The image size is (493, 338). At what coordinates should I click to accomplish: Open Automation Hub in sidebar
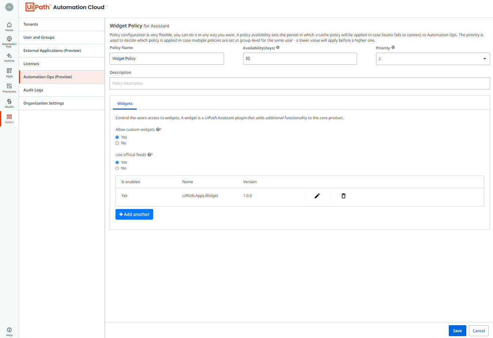tap(9, 42)
